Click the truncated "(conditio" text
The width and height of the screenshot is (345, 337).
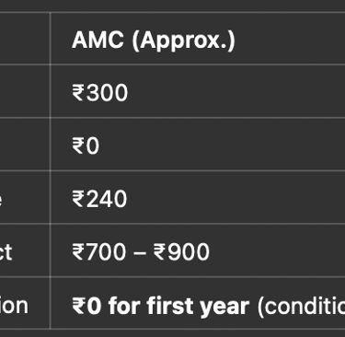pos(301,306)
